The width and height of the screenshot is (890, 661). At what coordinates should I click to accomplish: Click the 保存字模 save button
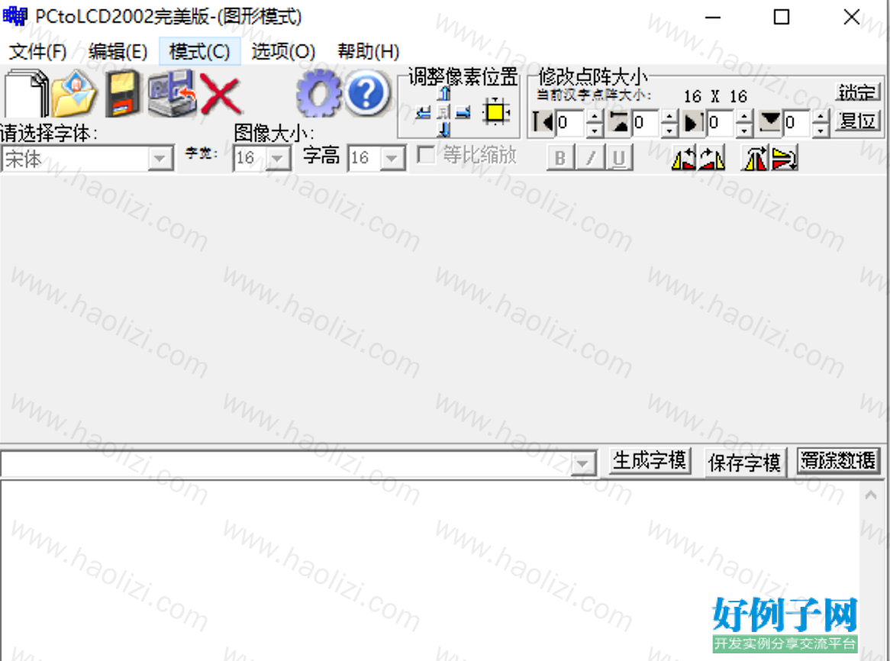click(x=744, y=463)
